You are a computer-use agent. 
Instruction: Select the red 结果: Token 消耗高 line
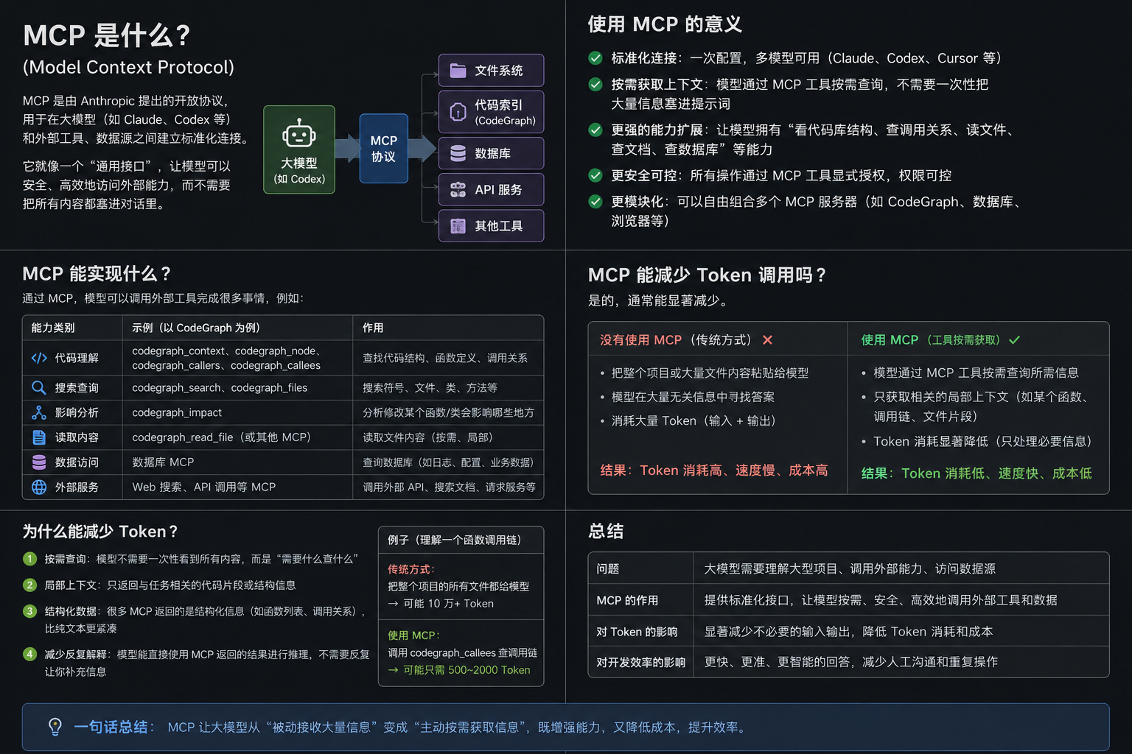click(714, 471)
